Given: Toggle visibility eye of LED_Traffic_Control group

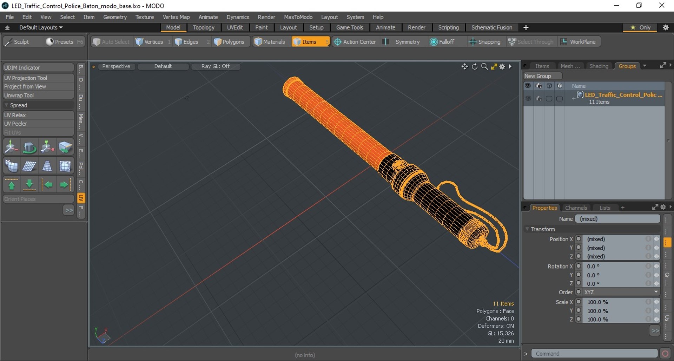Looking at the screenshot, I should point(528,99).
